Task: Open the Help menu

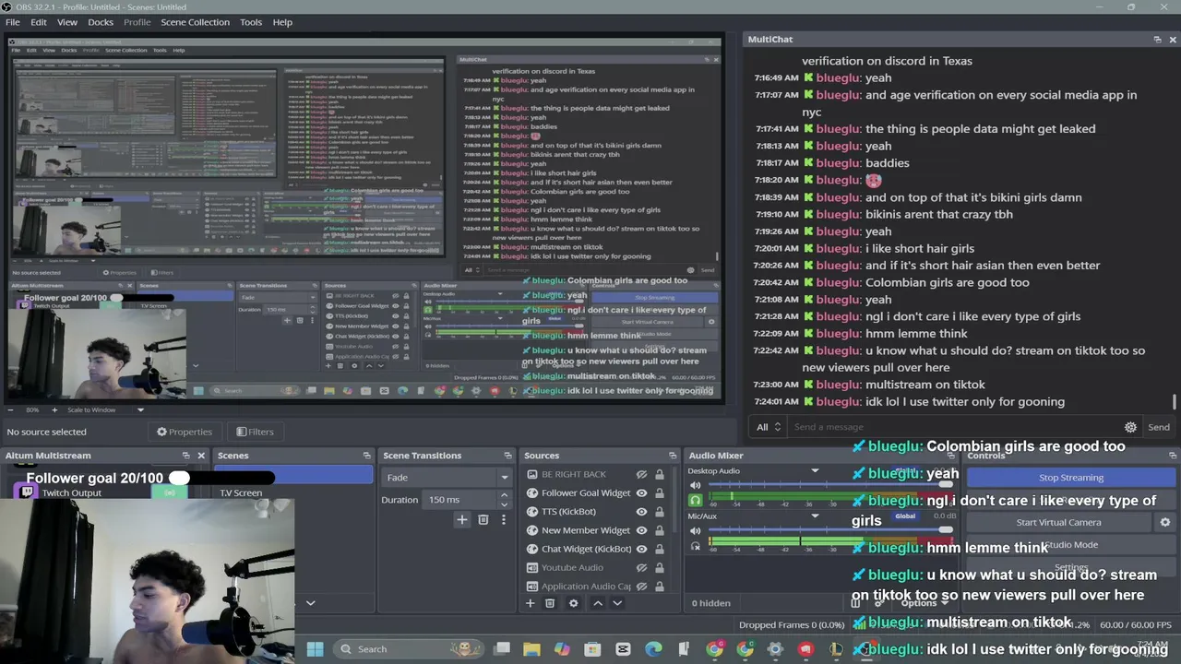Action: (x=282, y=22)
